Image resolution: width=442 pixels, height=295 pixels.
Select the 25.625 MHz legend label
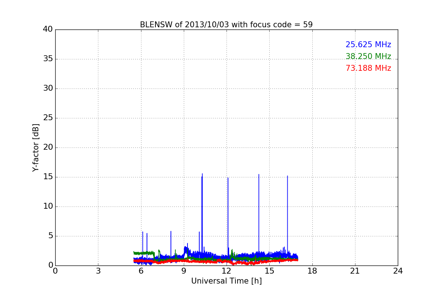368,45
